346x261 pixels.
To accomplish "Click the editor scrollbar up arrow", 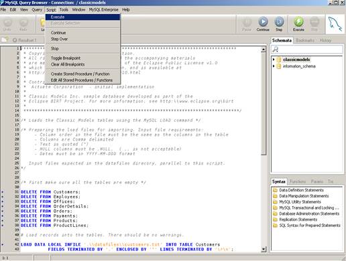I will coord(264,50).
